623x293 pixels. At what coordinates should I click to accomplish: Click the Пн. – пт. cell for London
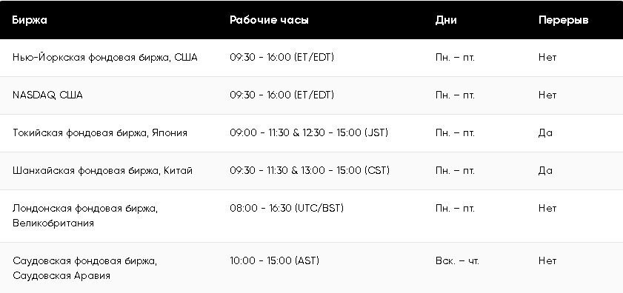pos(455,209)
